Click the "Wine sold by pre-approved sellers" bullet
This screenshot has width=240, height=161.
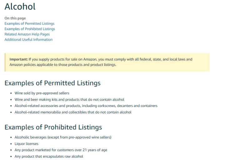tap(42, 93)
